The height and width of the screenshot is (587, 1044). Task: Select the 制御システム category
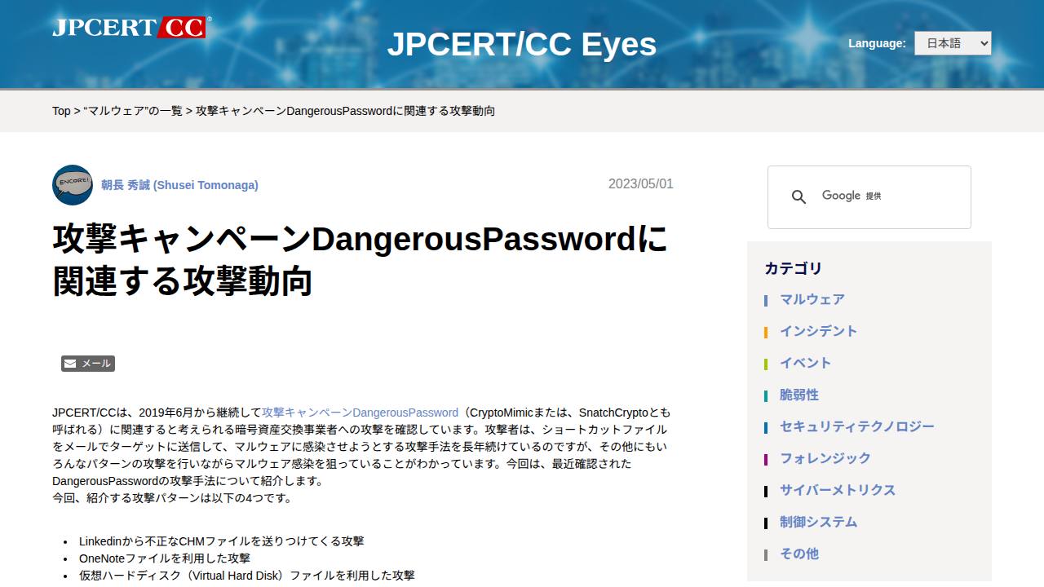coord(819,522)
